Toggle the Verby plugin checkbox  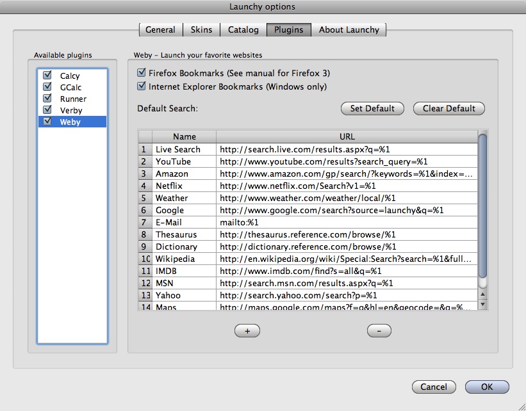[x=47, y=110]
